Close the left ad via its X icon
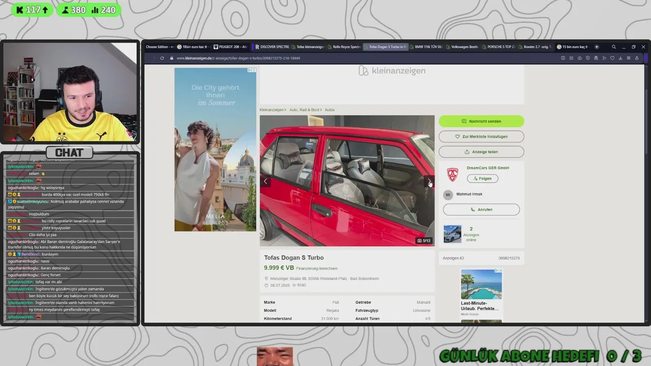Screen dimensions: 651x366 253,70
